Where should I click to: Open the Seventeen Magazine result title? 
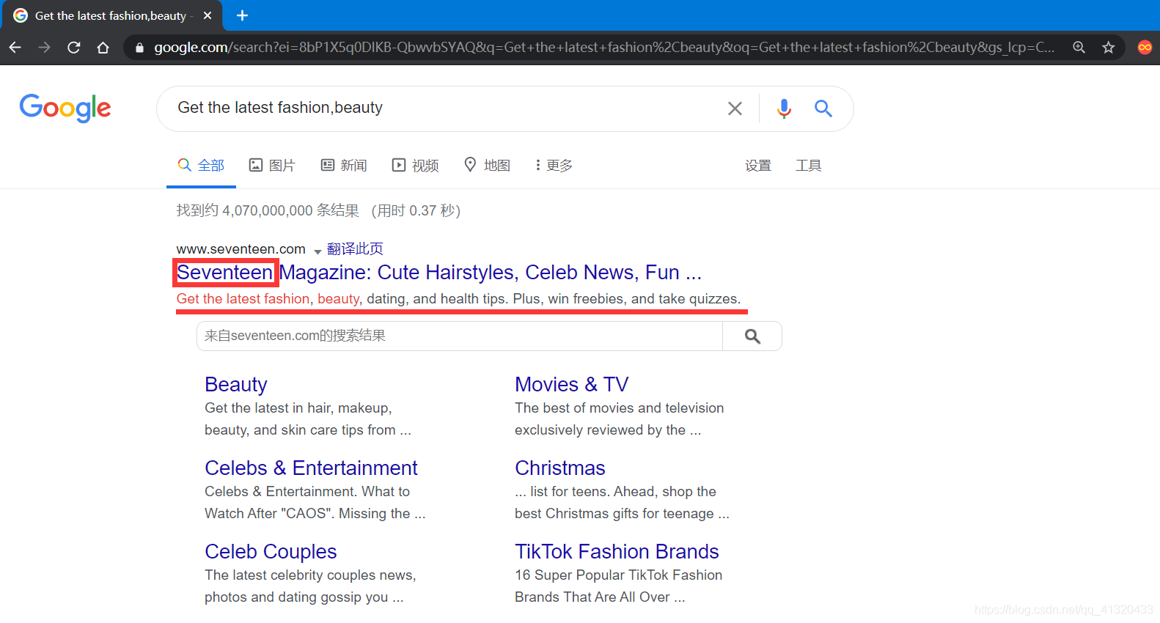[439, 273]
